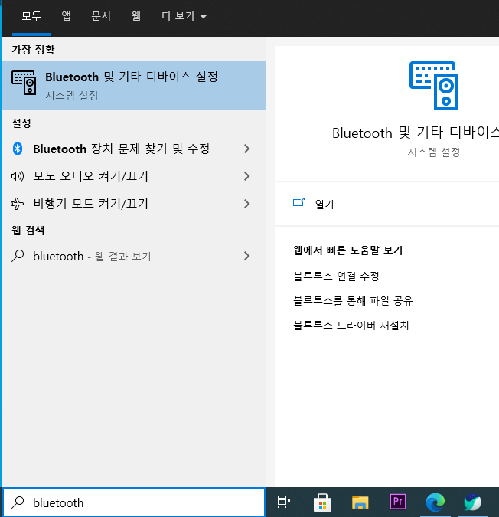Click 열기 to open settings
This screenshot has width=499, height=517.
pos(325,204)
